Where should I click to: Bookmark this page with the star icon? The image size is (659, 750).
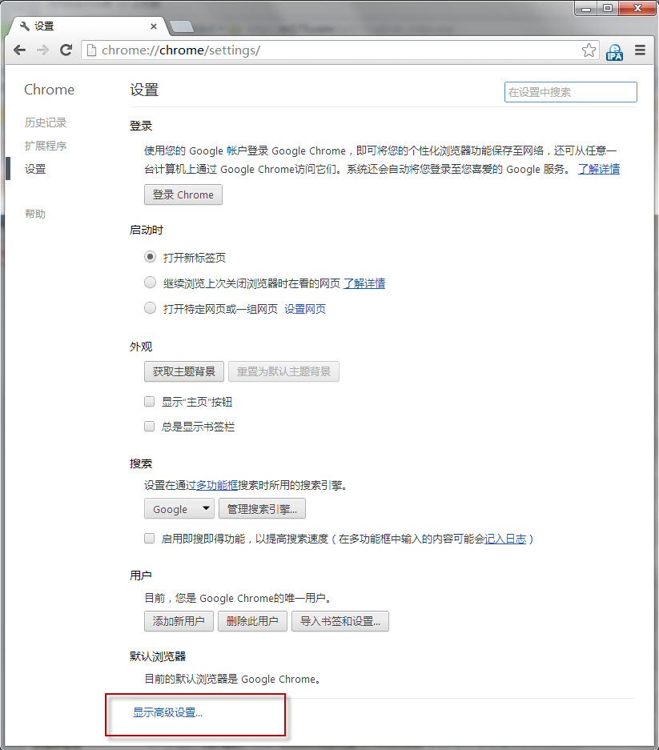(589, 50)
